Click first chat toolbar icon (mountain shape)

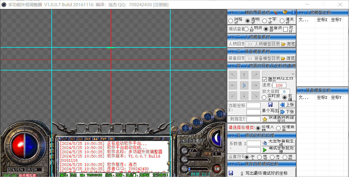click(64, 139)
